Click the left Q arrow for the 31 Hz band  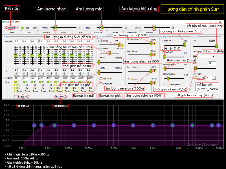pyautogui.click(x=15, y=74)
